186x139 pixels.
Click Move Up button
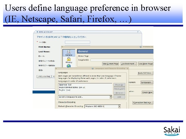(x=119, y=85)
